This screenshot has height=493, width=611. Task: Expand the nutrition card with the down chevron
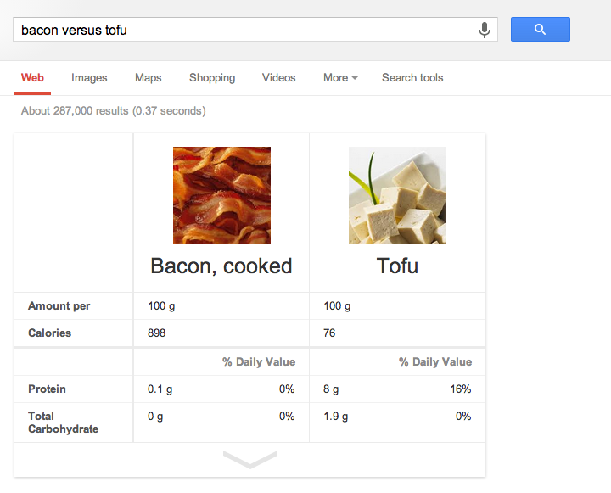coord(250,459)
